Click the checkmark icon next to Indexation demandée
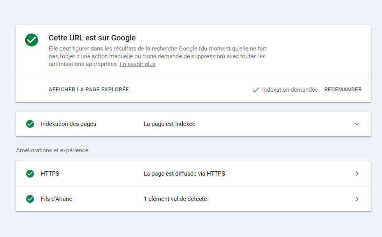Image resolution: width=382 pixels, height=237 pixels. click(255, 90)
